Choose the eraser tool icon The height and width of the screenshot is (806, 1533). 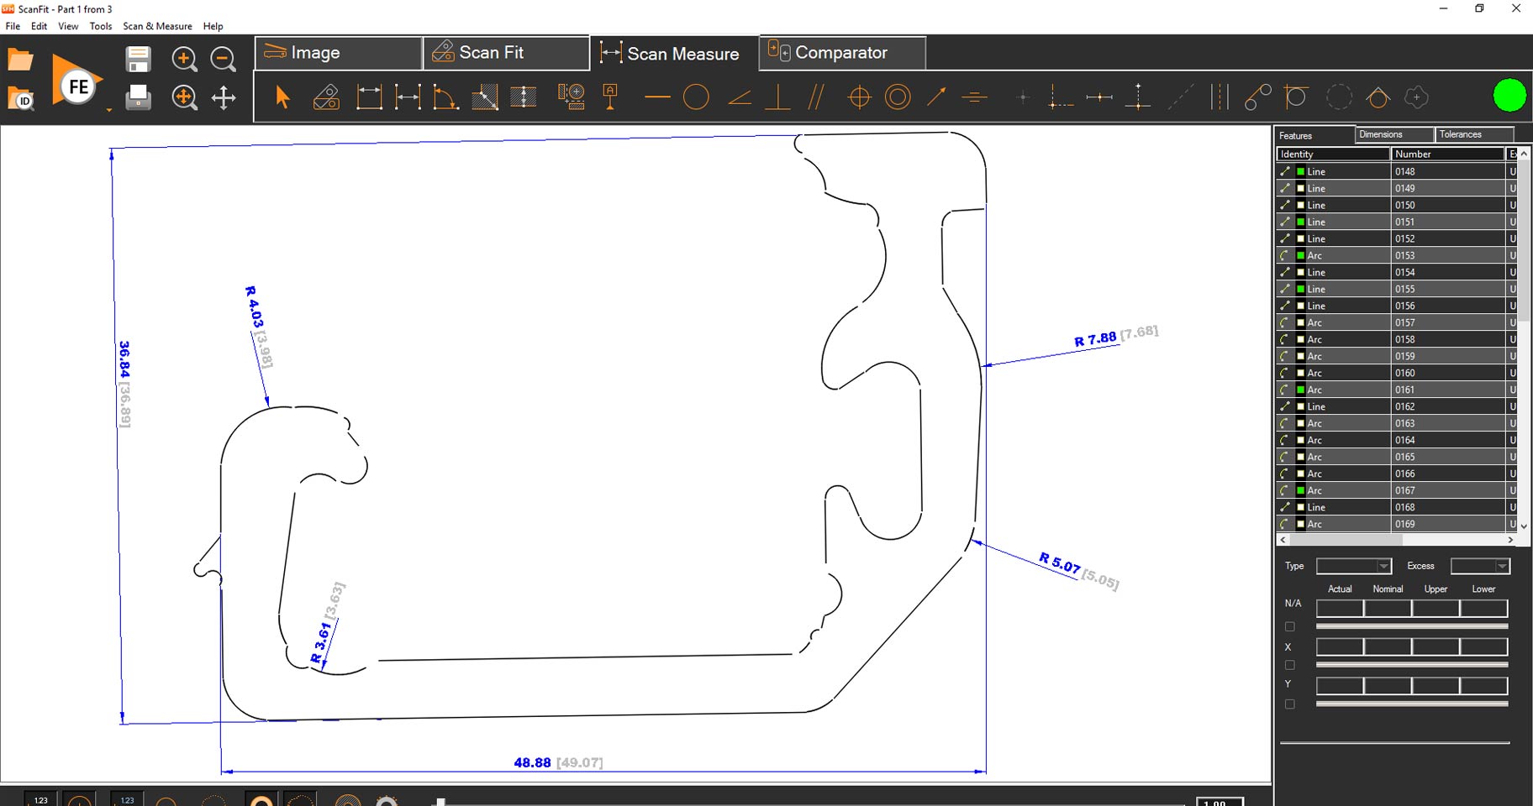point(326,97)
